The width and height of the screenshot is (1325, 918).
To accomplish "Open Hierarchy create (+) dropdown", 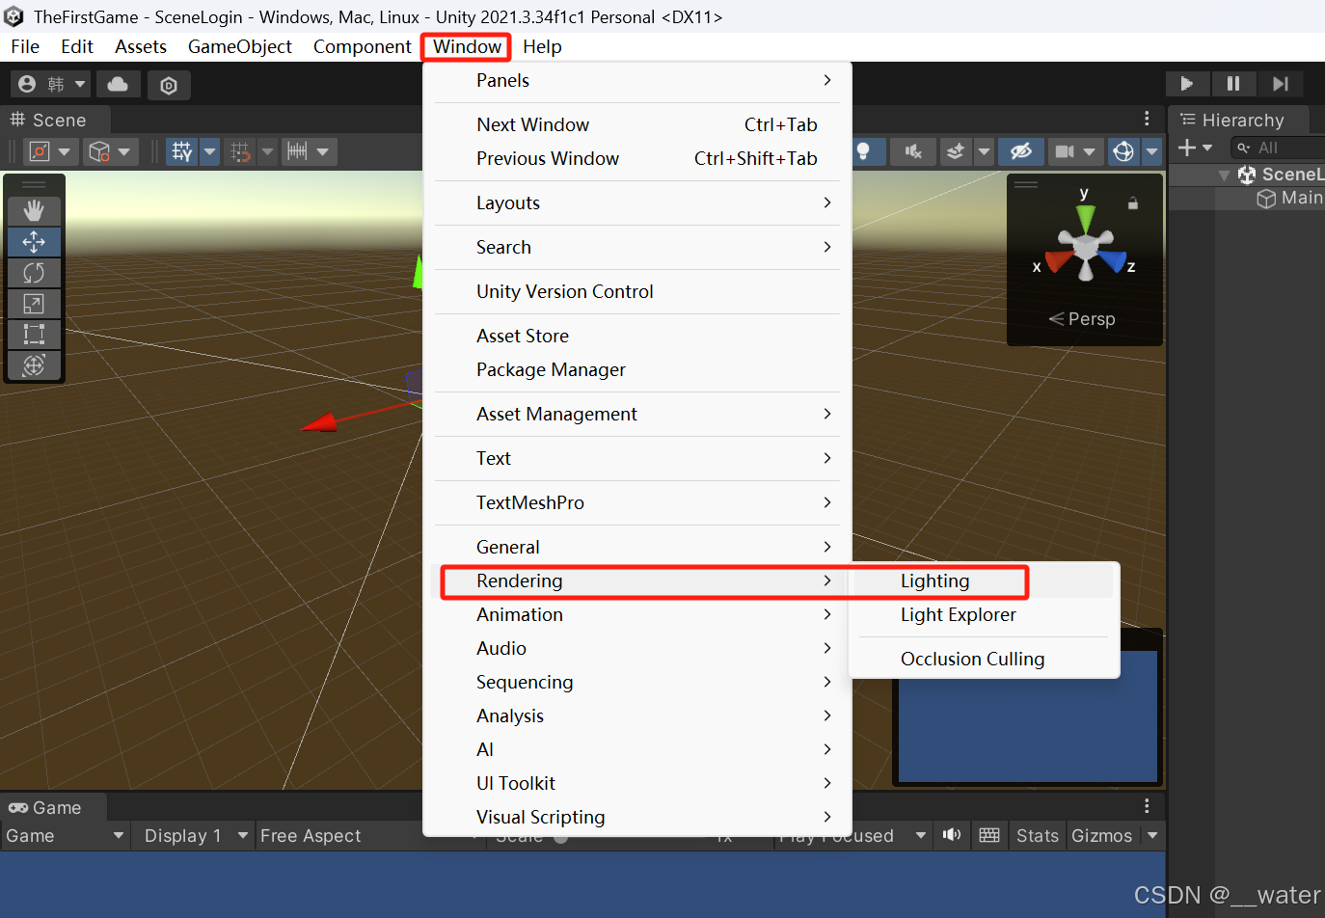I will [x=1196, y=148].
